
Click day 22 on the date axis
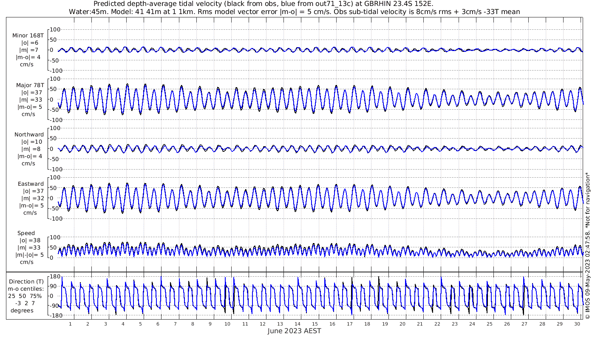point(437,324)
